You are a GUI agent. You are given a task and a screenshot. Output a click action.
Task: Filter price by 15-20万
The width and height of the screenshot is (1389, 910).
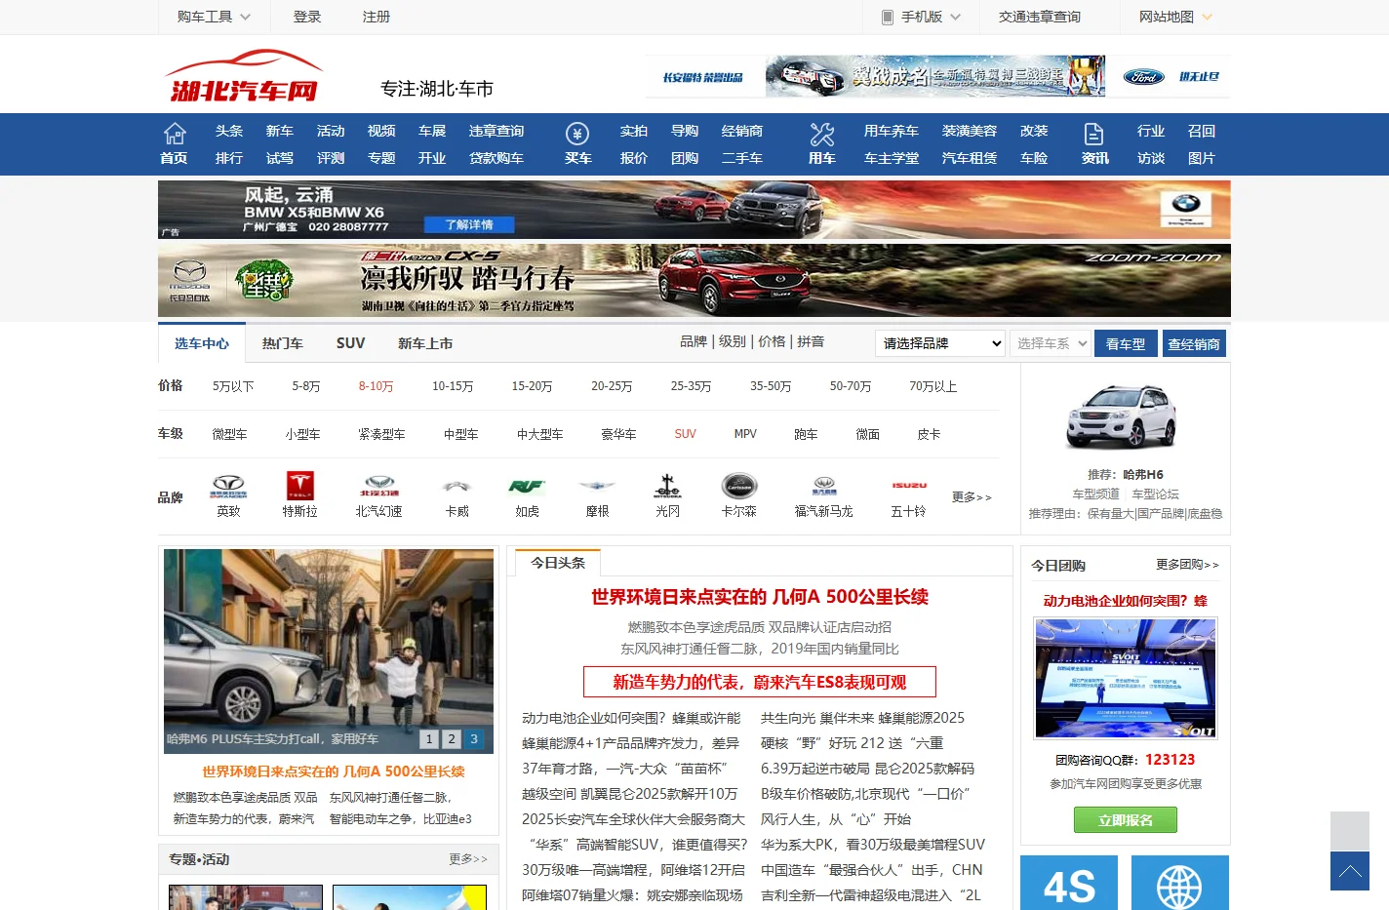533,386
